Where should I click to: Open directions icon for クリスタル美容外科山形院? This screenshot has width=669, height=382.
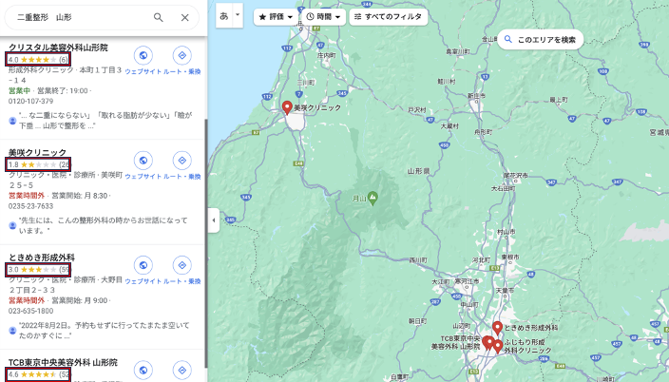pyautogui.click(x=182, y=55)
